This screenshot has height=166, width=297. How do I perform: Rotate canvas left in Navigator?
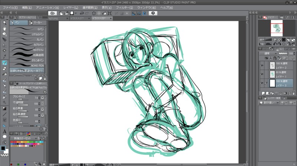275,44
